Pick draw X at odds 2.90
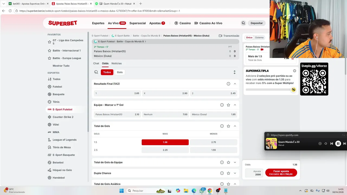 pyautogui.click(x=165, y=93)
